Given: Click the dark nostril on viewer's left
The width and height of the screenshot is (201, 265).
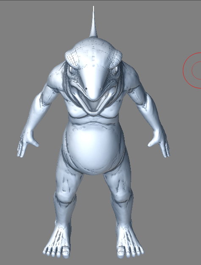Looking at the screenshot, I should tap(86, 88).
